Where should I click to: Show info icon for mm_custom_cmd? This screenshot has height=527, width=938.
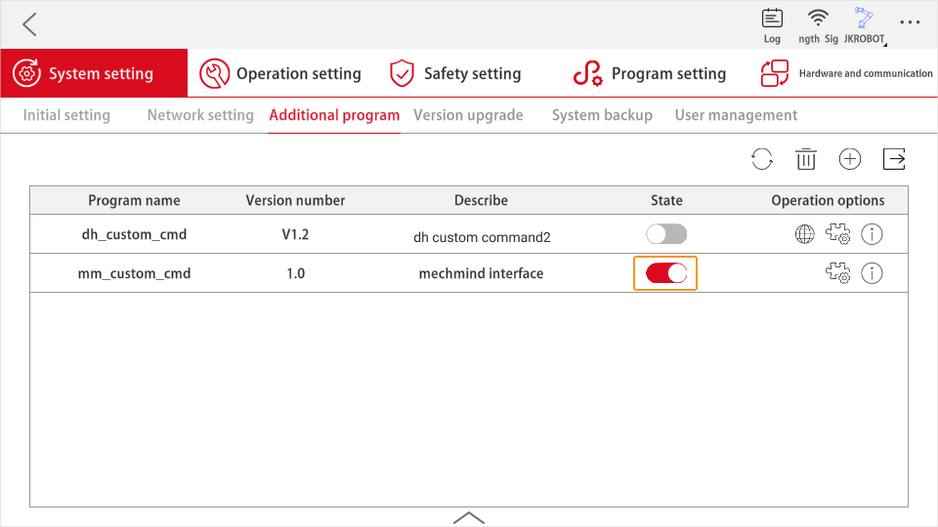pos(872,273)
